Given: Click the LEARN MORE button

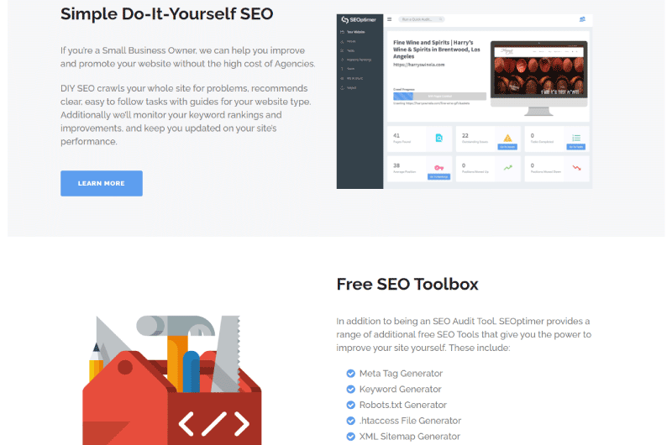Looking at the screenshot, I should (x=101, y=183).
